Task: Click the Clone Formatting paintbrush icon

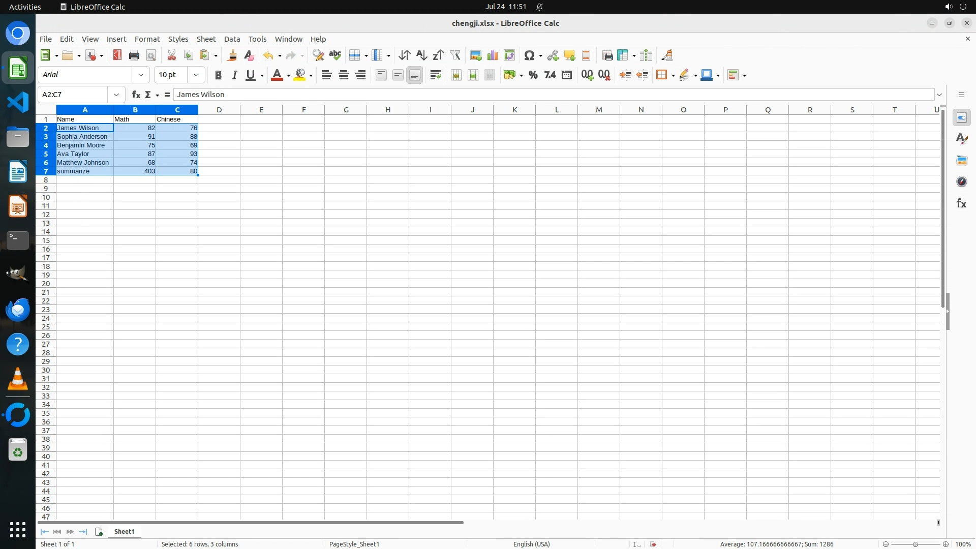Action: (x=232, y=55)
